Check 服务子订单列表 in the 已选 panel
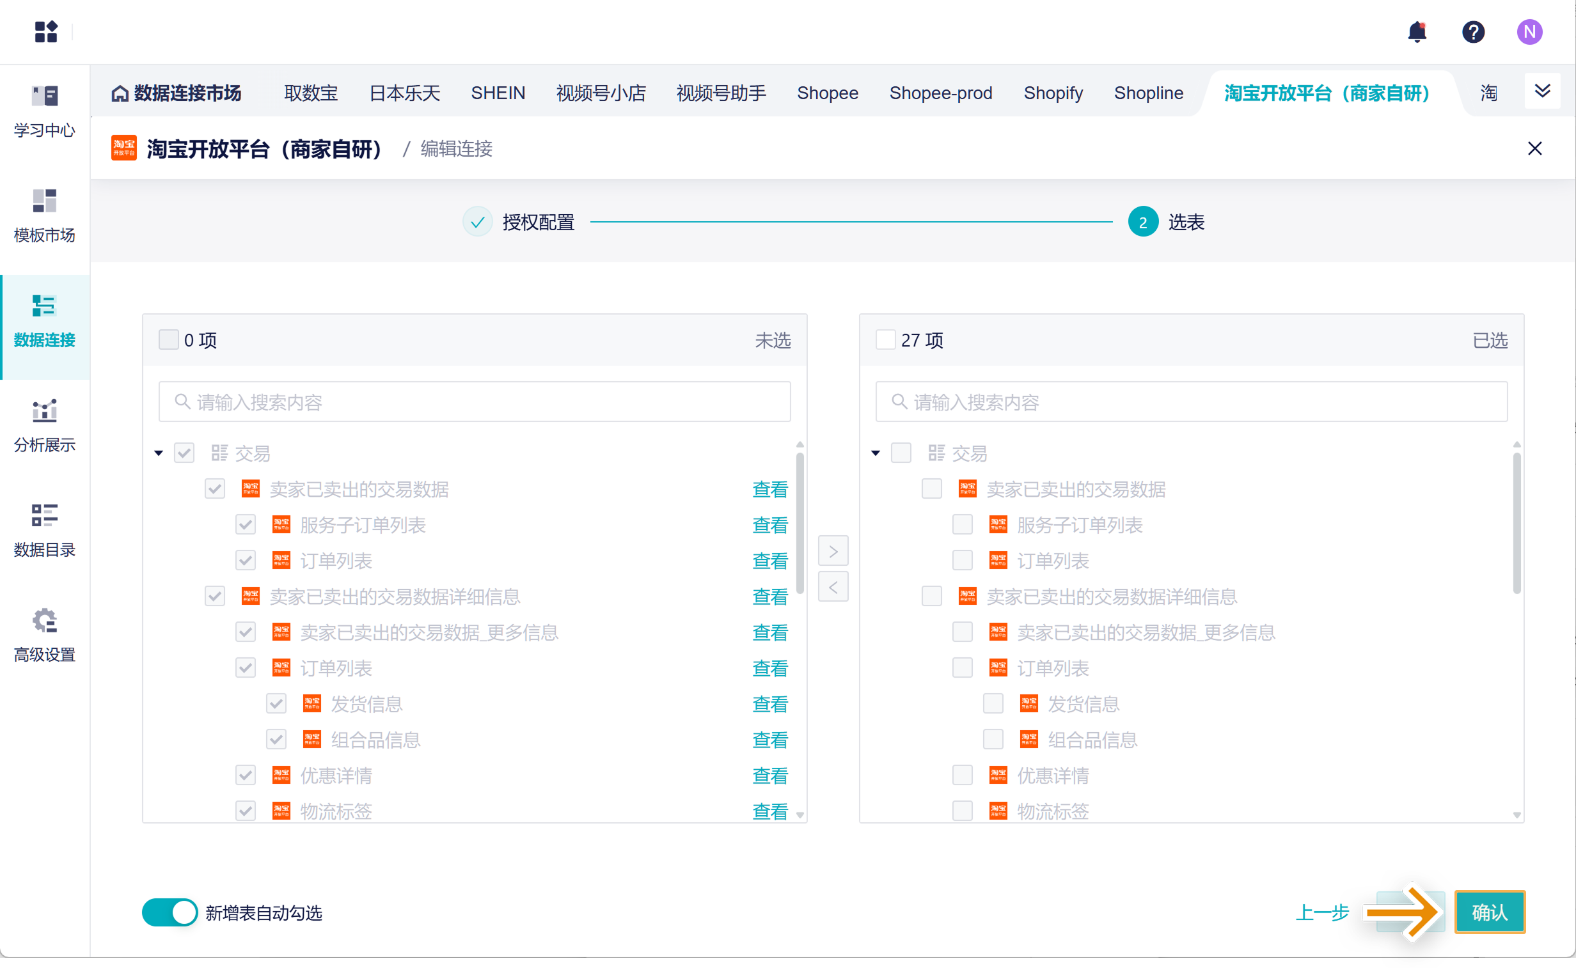Screen dimensions: 1576x968 point(963,525)
